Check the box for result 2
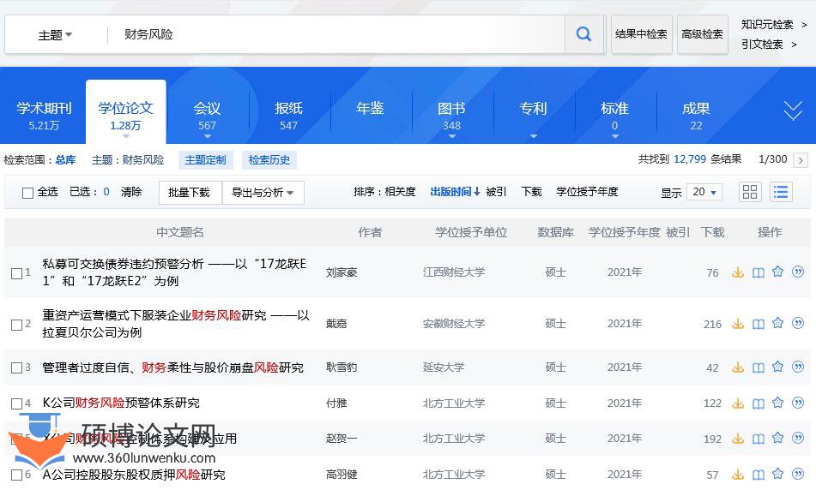816x490 pixels. click(16, 325)
